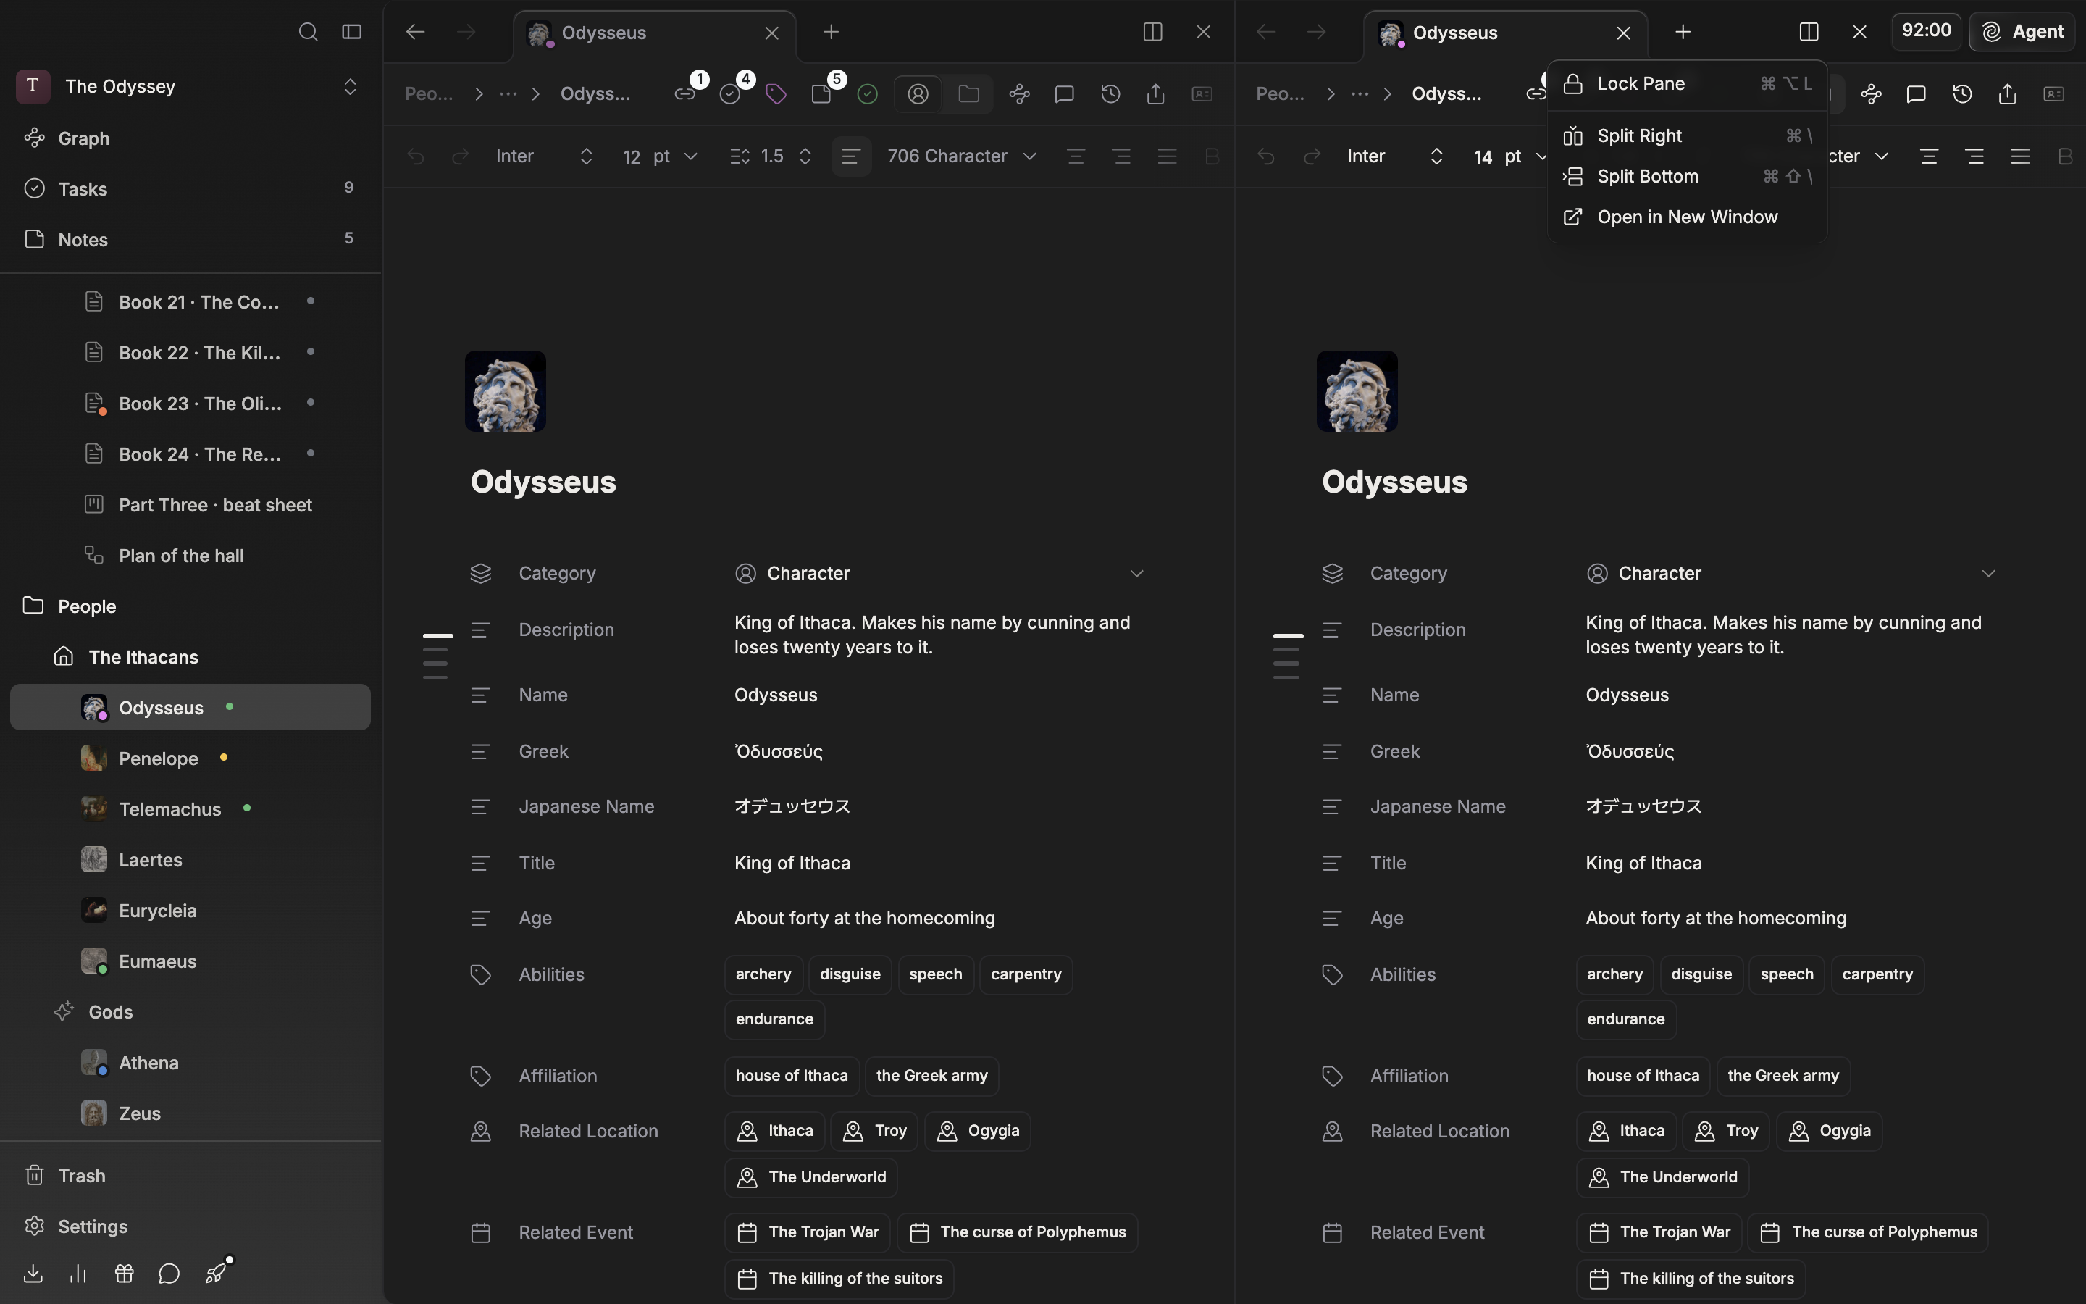Open notes icon with badge 5 in left pane
Screen dimensions: 2086x1304
coord(822,94)
